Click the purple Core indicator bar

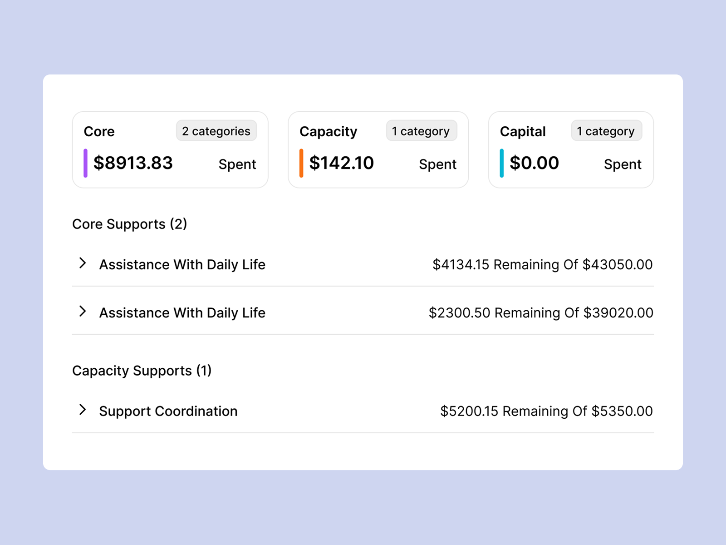point(85,163)
